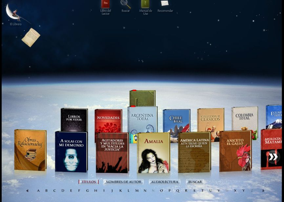Go to first in the alphabet bar
This screenshot has width=284, height=202.
[x=27, y=191]
